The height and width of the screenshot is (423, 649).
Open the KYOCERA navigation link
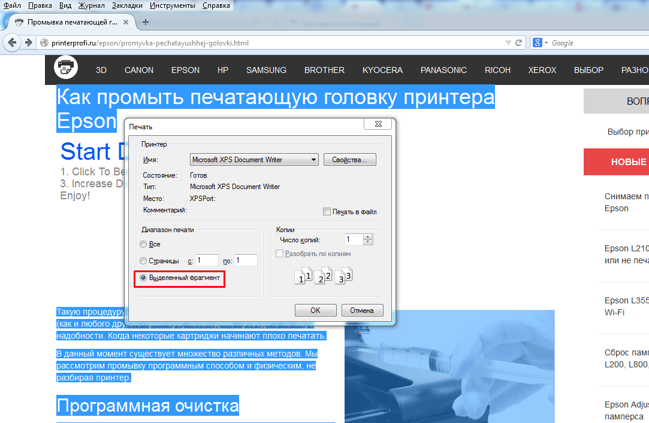[x=382, y=70]
